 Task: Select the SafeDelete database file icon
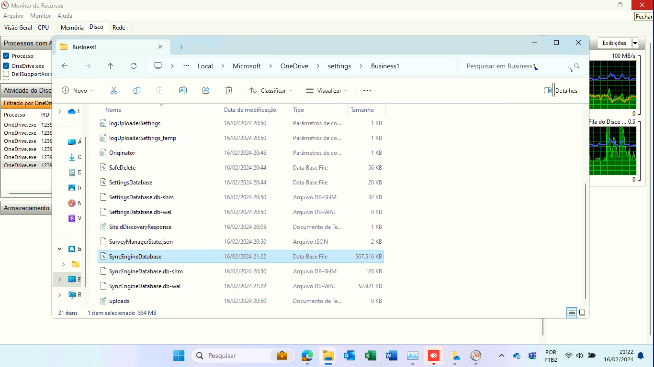point(103,168)
